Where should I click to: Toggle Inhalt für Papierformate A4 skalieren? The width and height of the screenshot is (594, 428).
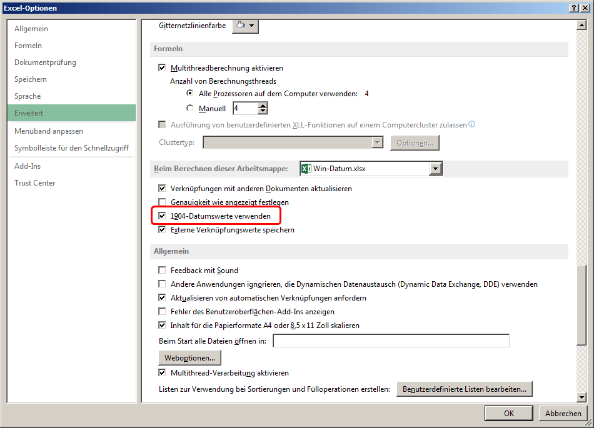pos(162,325)
